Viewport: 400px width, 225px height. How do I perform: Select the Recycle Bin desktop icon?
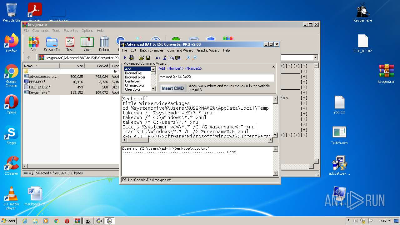[11, 12]
